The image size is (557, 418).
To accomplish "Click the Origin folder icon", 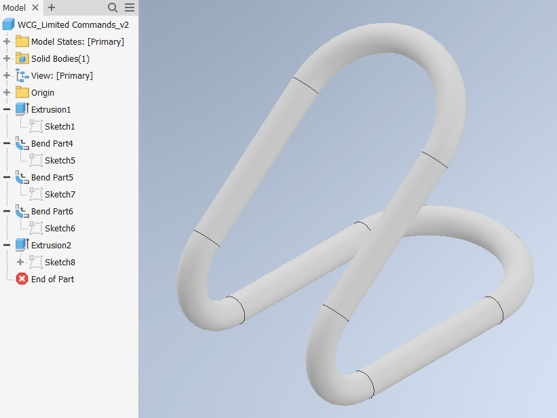I will point(22,92).
